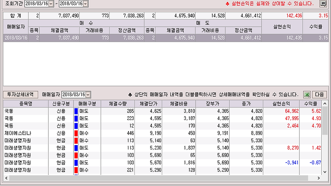
Task: Click the horizontal scrollbar left arrow
Action: coord(6,178)
